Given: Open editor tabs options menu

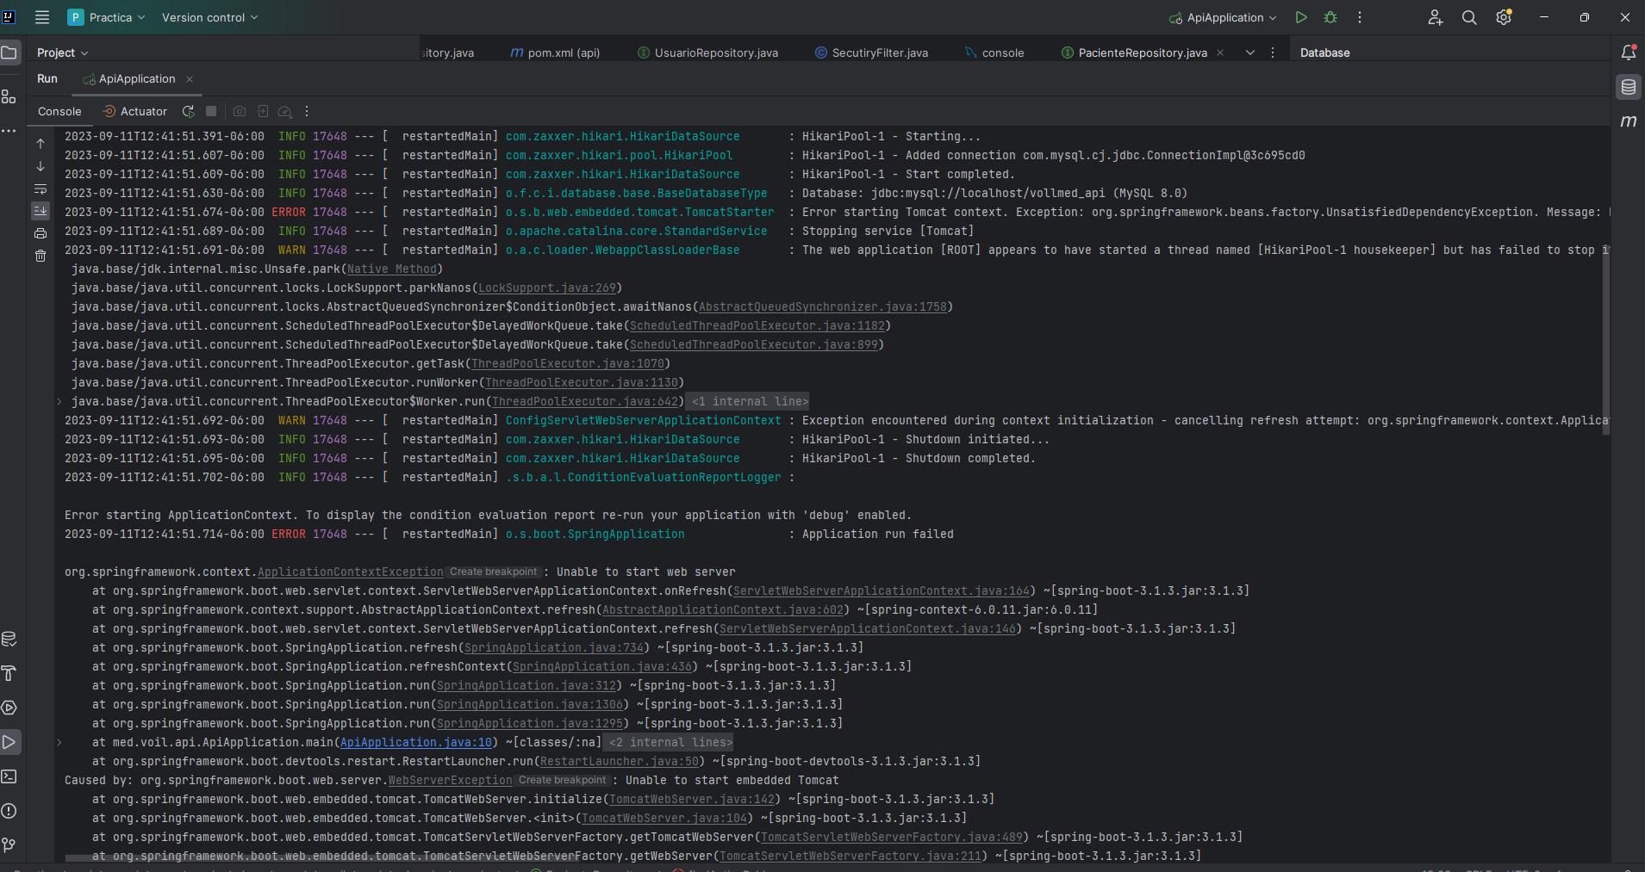Looking at the screenshot, I should [x=1273, y=53].
